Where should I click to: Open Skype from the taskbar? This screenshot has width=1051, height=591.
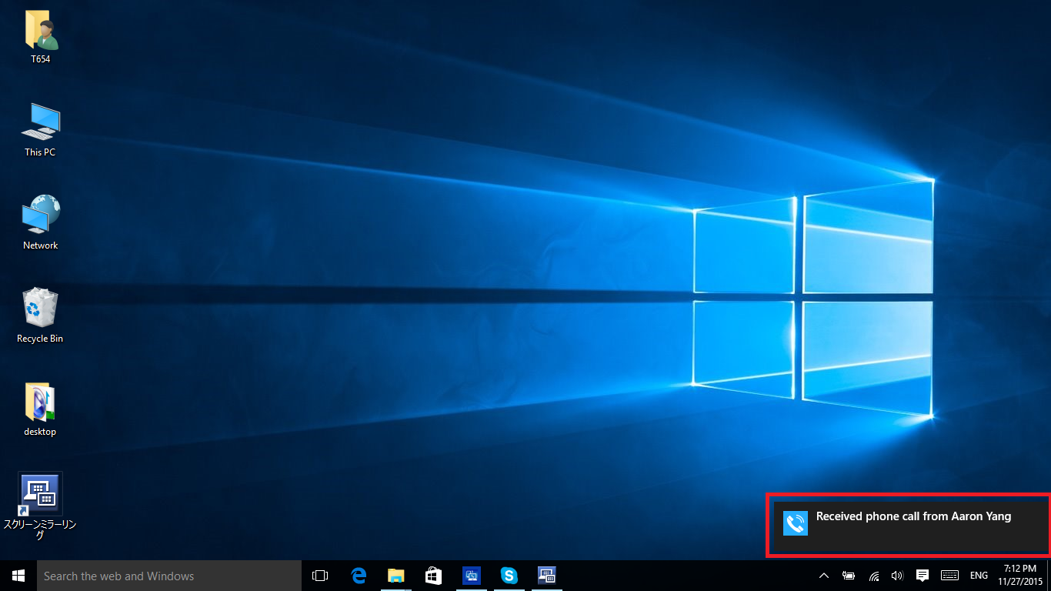[x=509, y=576]
